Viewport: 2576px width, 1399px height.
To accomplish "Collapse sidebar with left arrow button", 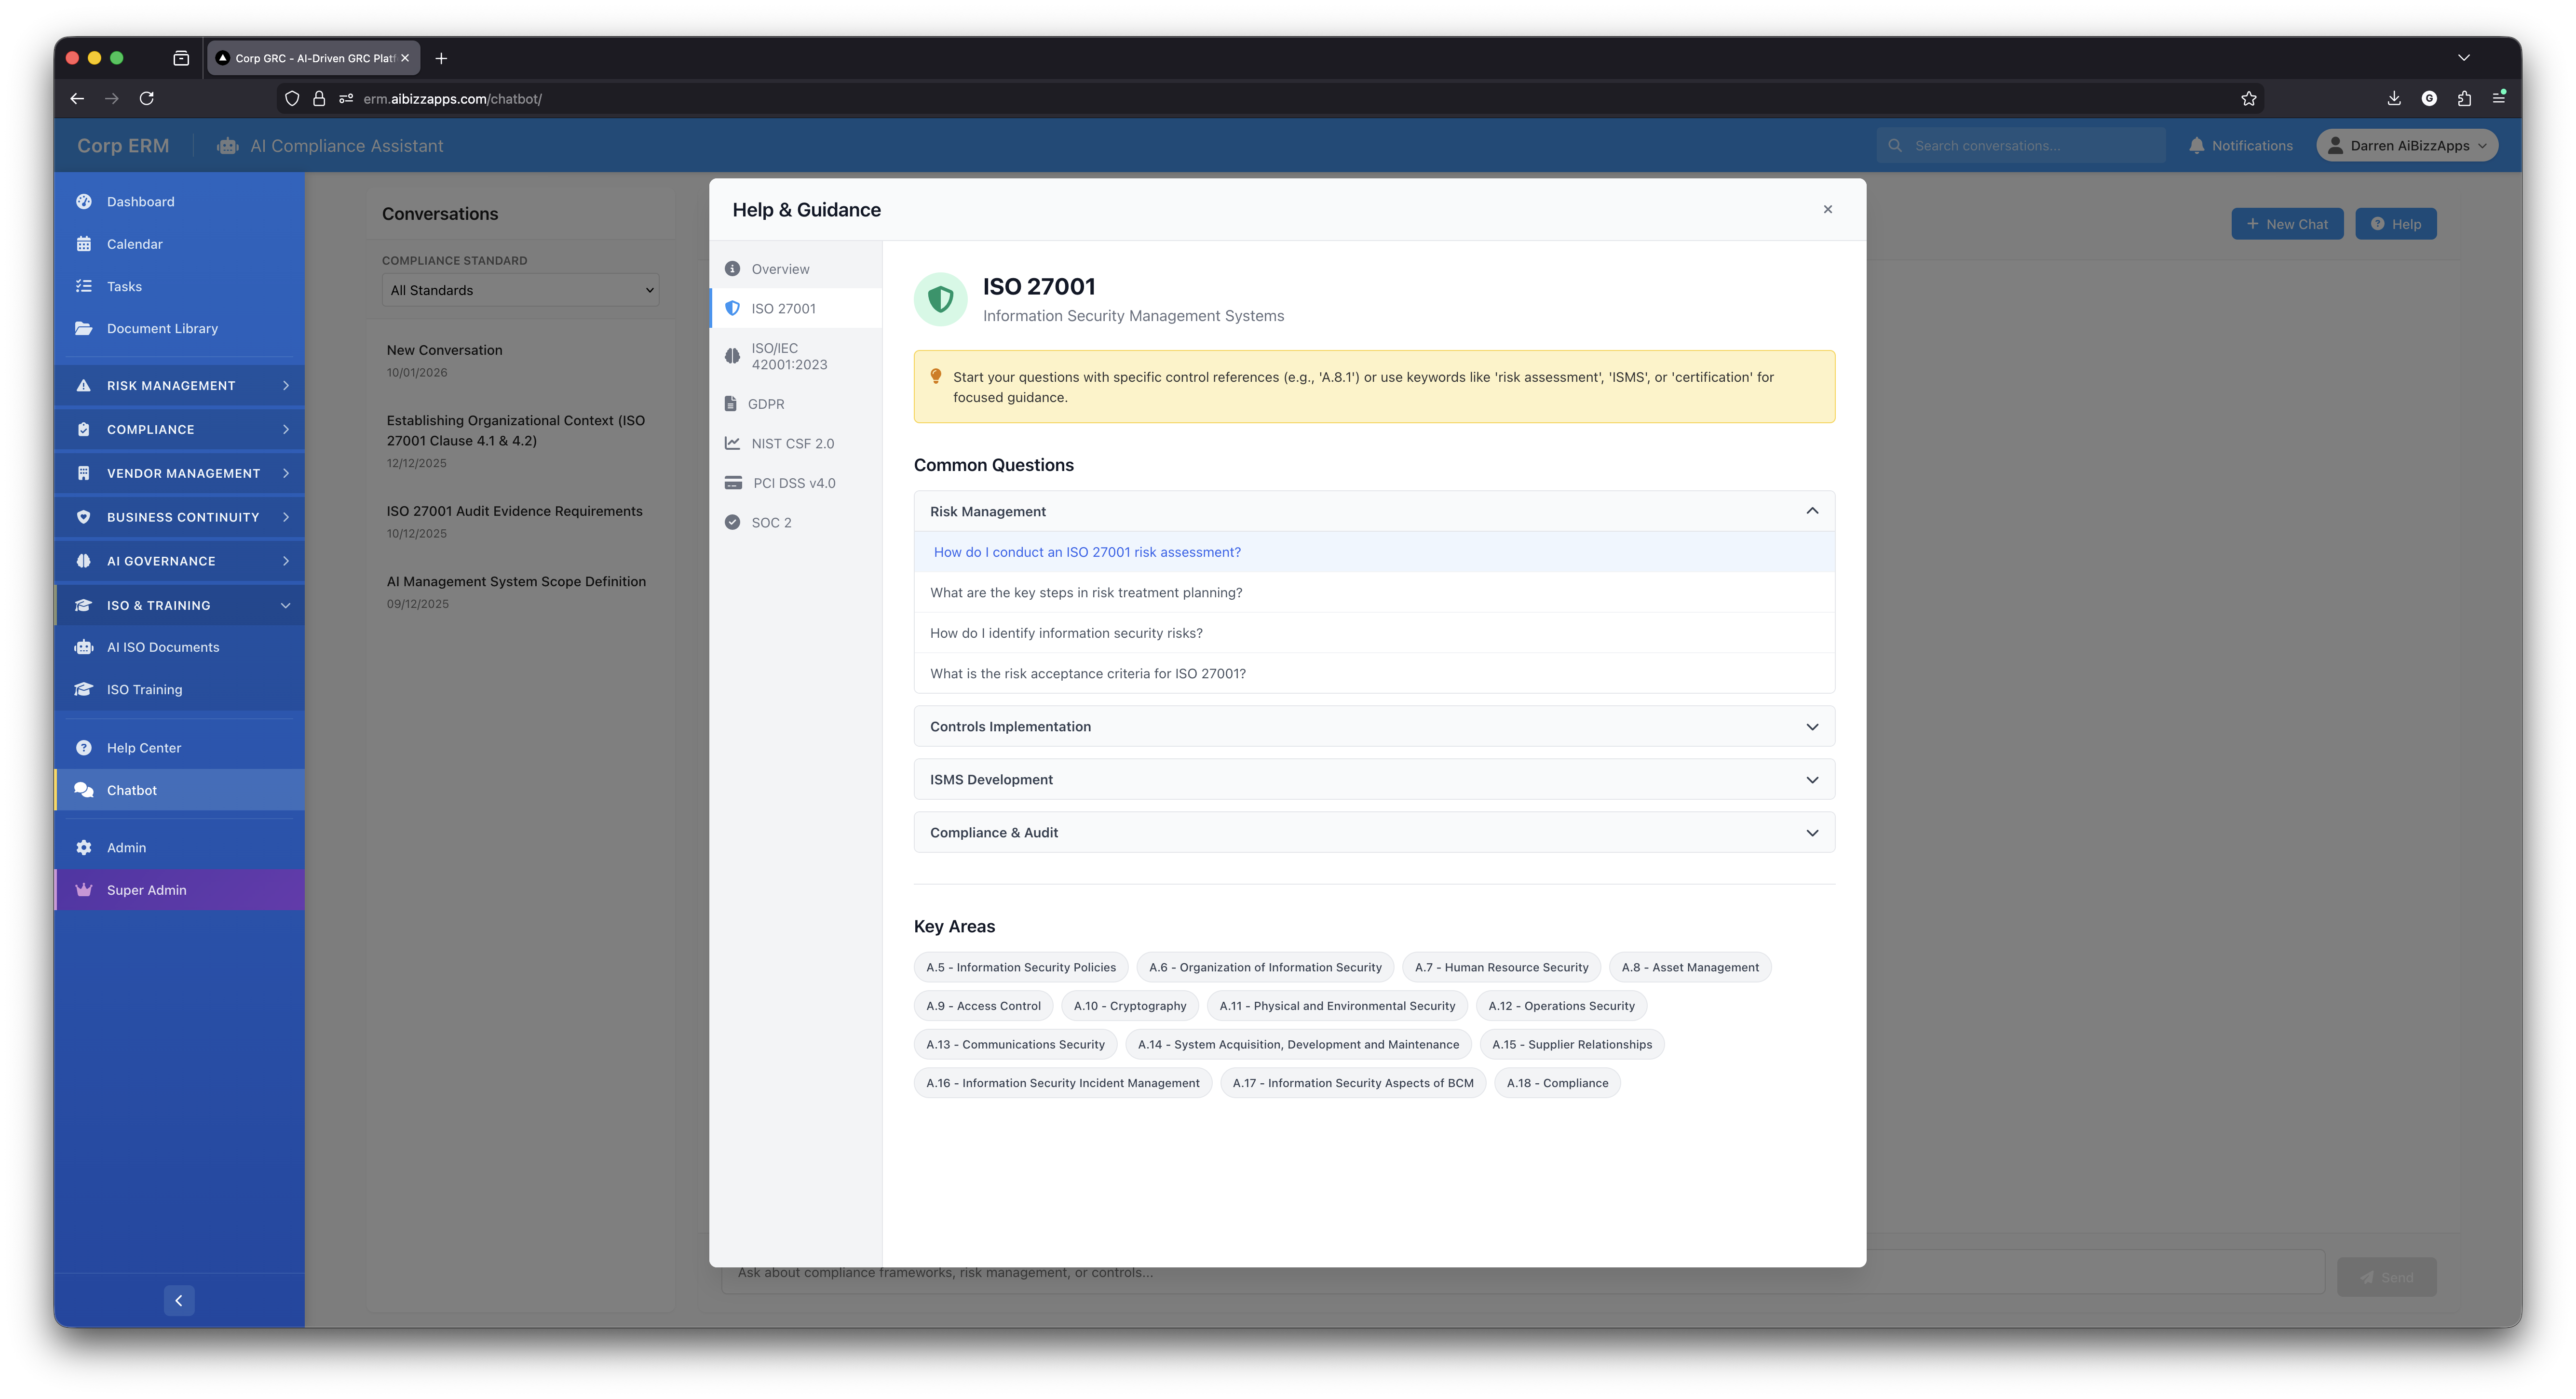I will point(179,1300).
